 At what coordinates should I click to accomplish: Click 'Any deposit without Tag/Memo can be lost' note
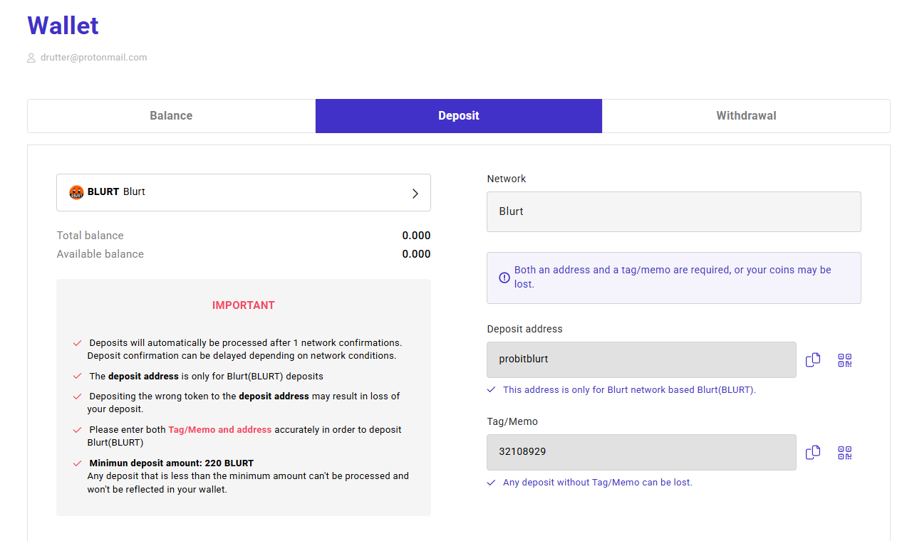598,483
